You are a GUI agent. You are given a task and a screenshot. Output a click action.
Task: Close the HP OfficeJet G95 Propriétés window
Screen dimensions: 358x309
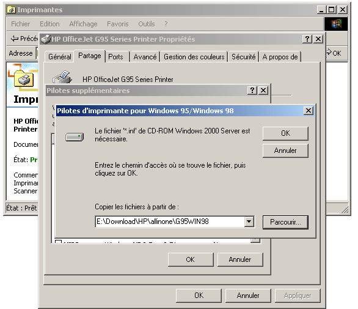318,39
